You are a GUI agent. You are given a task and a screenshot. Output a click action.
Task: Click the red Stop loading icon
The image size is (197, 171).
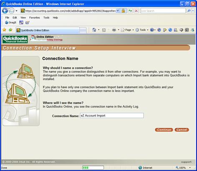pos(136,11)
